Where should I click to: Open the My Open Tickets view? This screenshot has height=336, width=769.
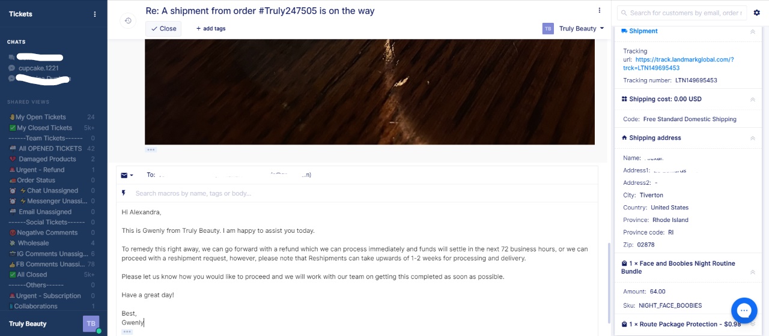pyautogui.click(x=41, y=117)
